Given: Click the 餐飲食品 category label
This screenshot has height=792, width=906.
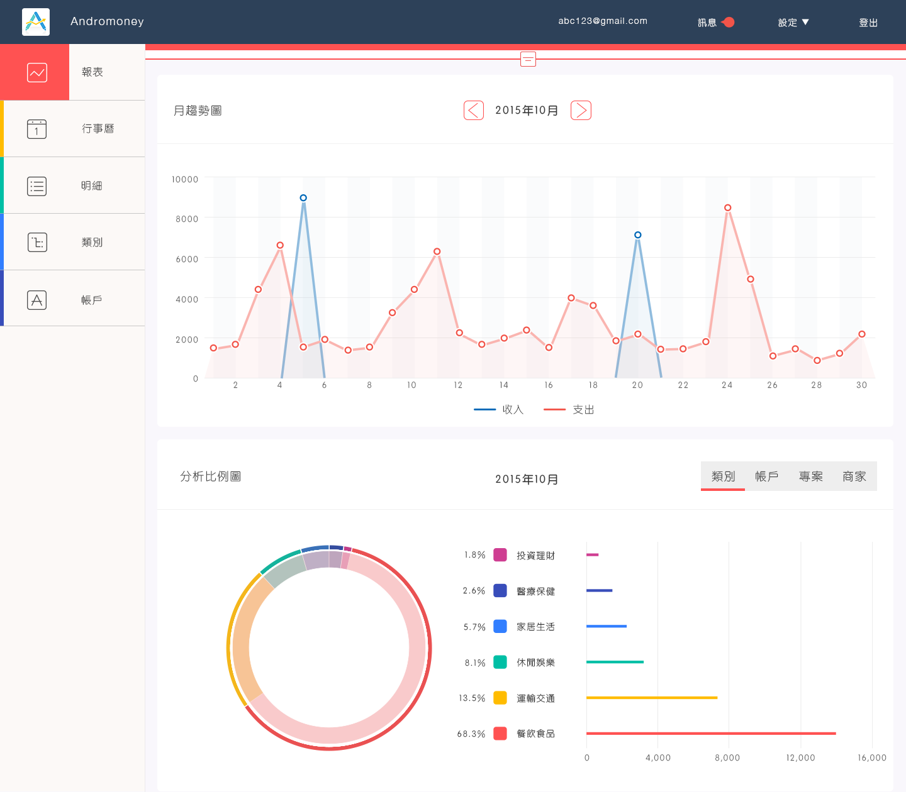Looking at the screenshot, I should 535,734.
